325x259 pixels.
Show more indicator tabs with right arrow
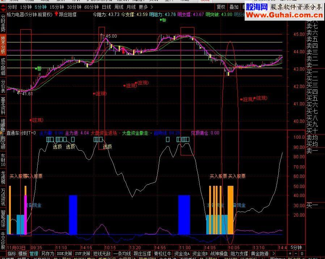coord(274,254)
